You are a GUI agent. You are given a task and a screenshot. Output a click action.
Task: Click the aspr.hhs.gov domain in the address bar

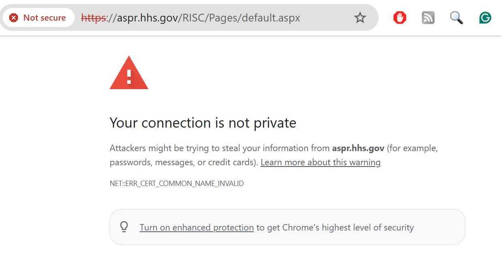(x=148, y=18)
